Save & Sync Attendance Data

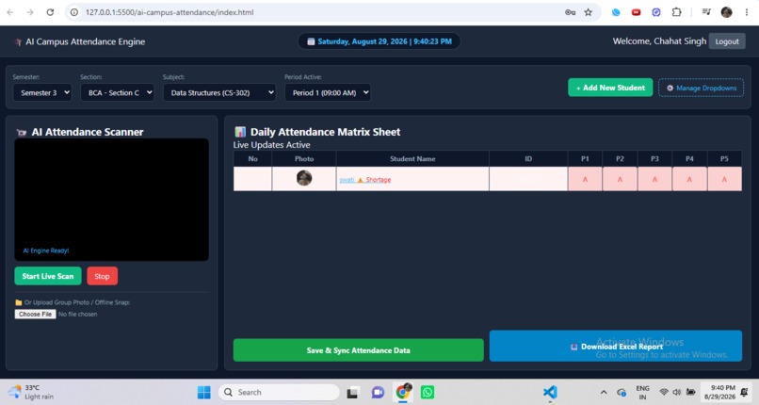pos(358,349)
